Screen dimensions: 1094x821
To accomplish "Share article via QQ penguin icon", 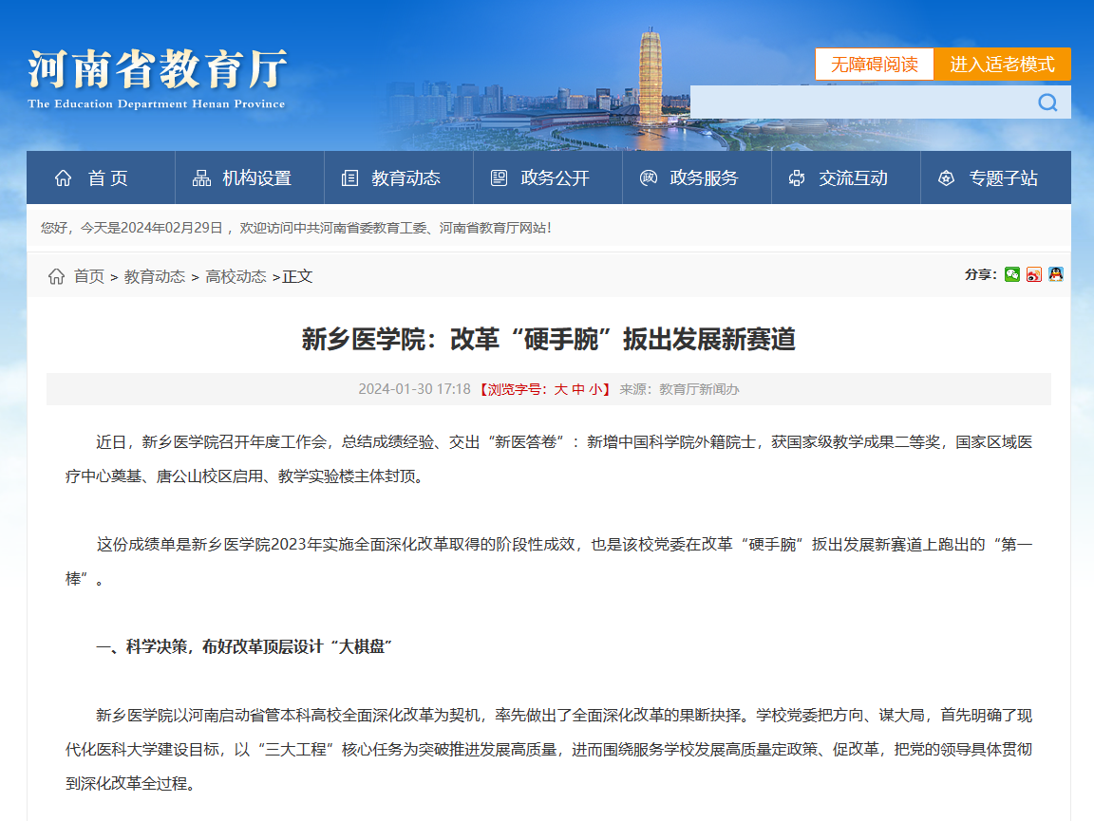I will coord(1055,274).
